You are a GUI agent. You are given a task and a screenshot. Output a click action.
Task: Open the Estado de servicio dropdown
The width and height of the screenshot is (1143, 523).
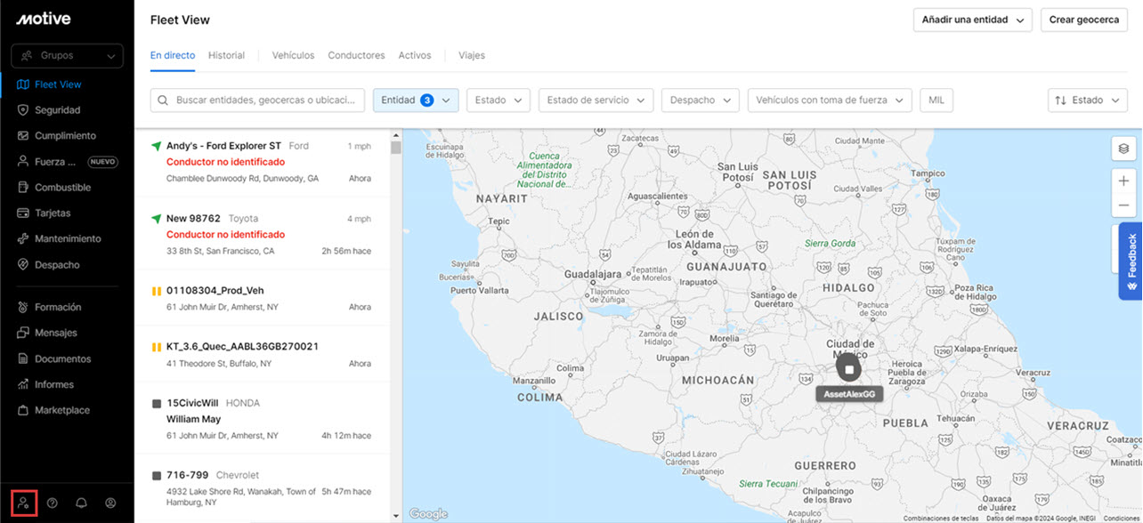click(x=595, y=100)
